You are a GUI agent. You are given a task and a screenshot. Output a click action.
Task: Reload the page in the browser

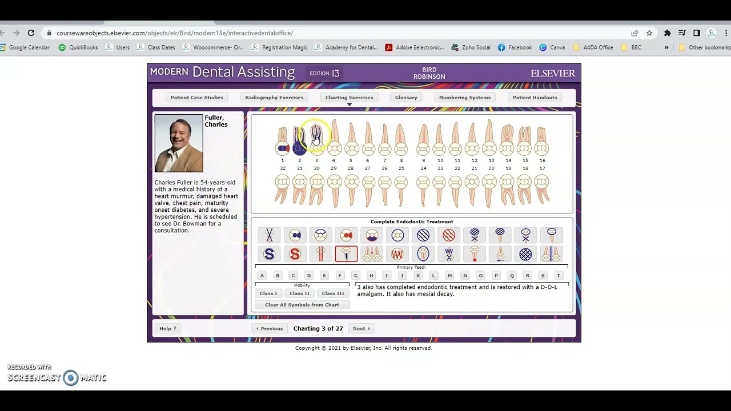31,33
